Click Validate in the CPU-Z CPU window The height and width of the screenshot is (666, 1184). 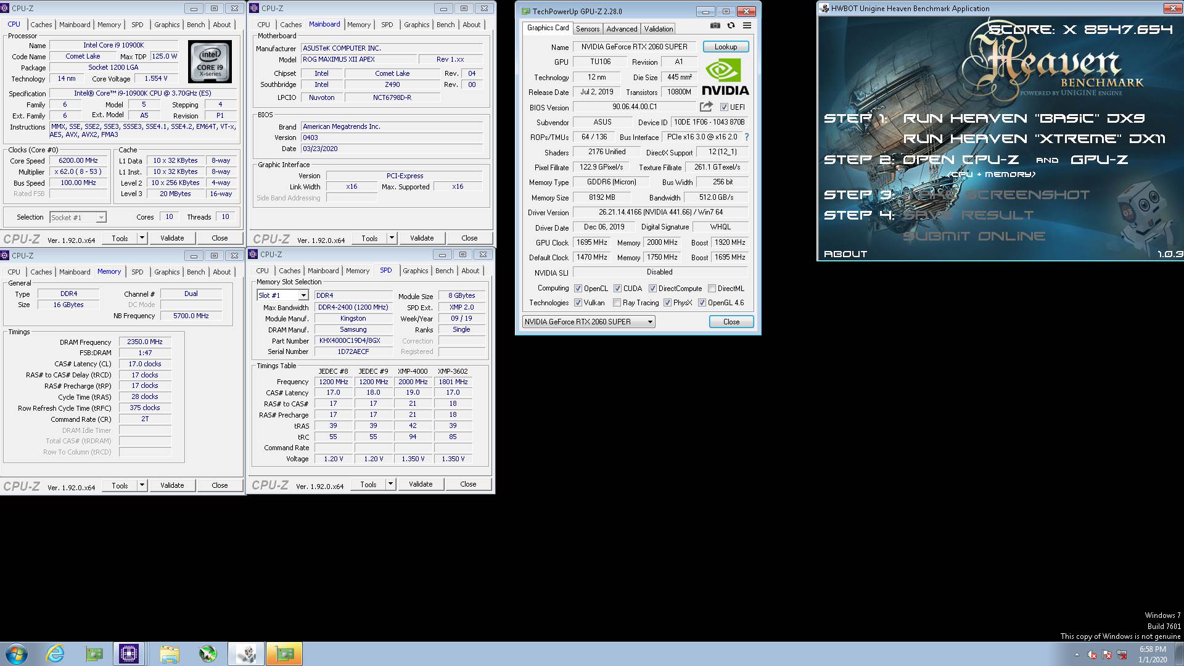tap(172, 238)
